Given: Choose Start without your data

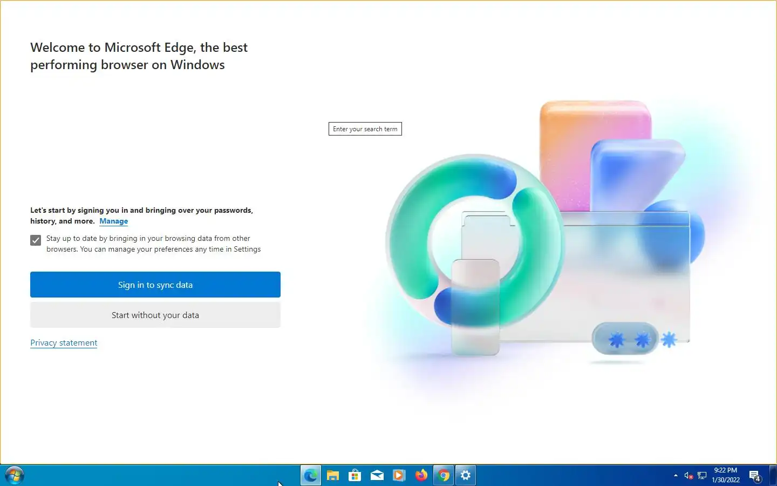Looking at the screenshot, I should pos(155,315).
